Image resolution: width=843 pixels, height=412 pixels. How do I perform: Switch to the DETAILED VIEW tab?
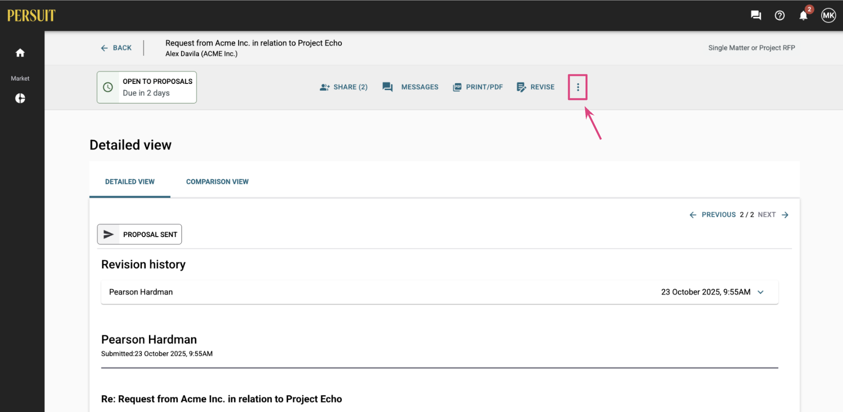(130, 182)
